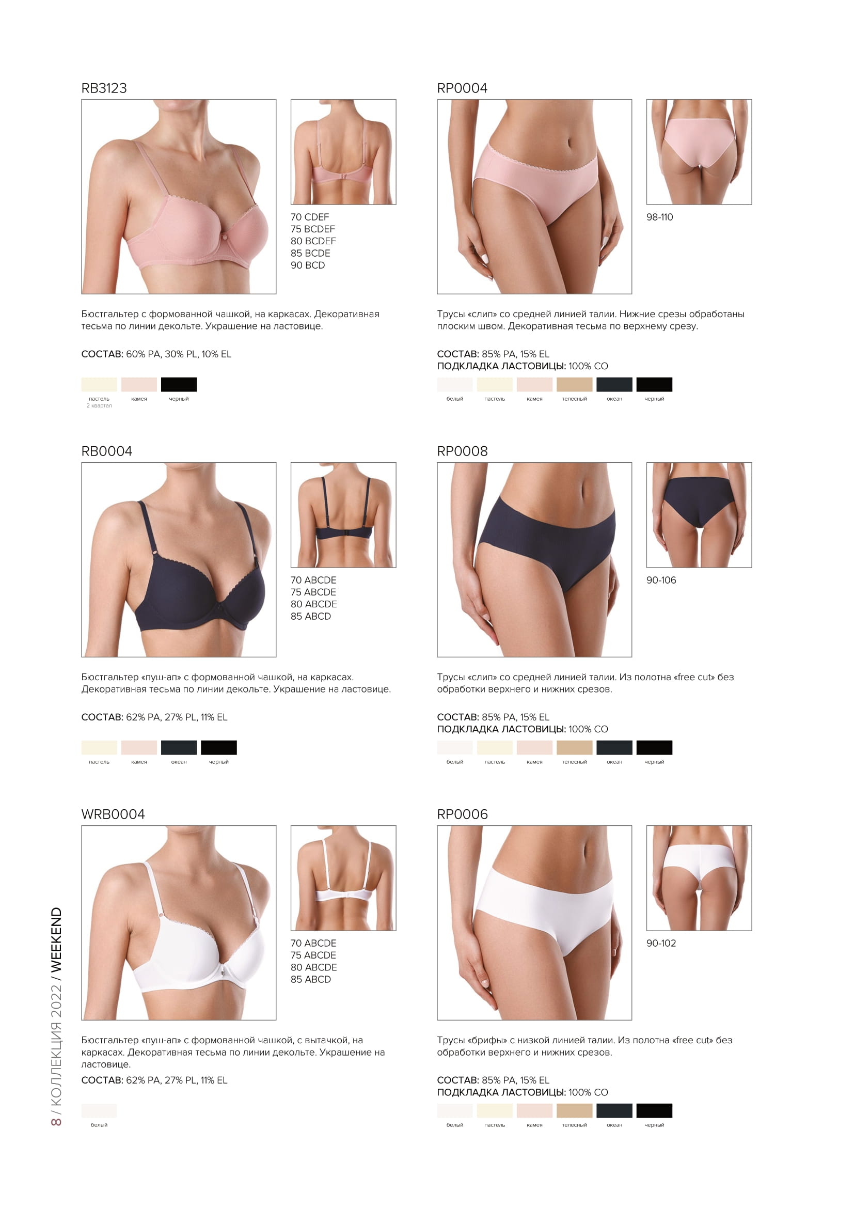Open the RB3123 back view thumbnail
The image size is (854, 1208).
343,152
